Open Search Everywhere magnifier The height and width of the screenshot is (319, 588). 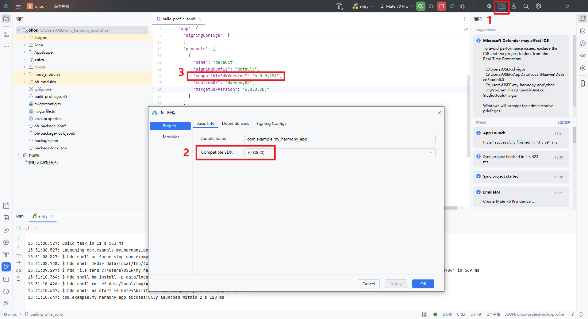[526, 6]
